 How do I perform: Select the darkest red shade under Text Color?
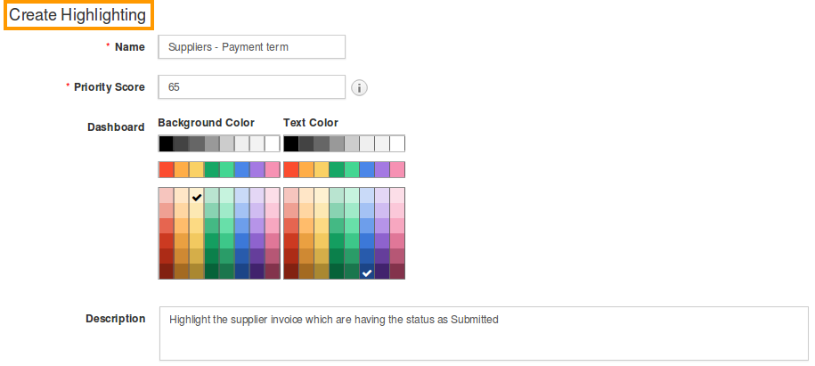pos(291,272)
